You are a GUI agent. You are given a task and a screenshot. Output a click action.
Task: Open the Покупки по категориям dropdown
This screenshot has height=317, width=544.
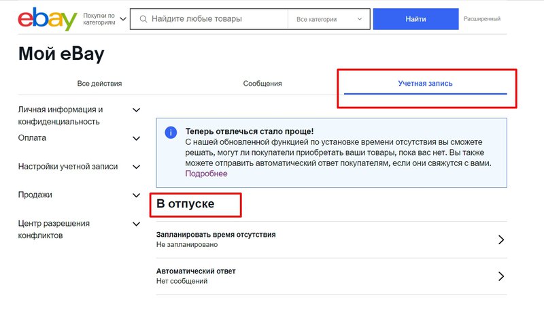(x=105, y=19)
